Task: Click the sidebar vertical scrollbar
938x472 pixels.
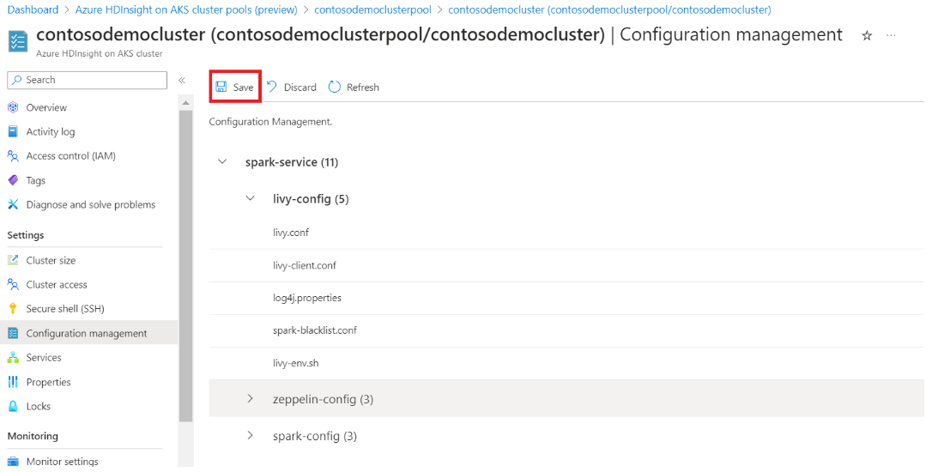Action: pos(185,266)
